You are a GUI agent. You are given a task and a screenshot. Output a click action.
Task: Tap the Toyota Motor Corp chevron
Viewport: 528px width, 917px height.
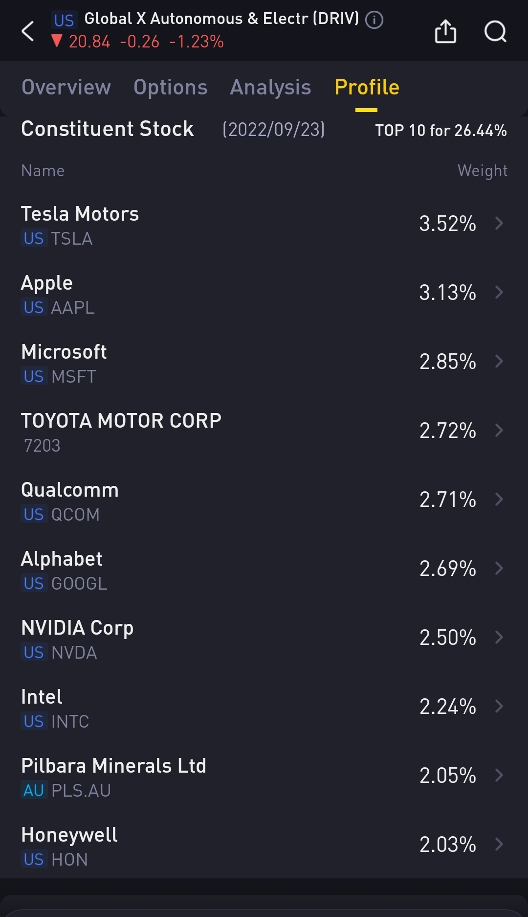tap(499, 431)
